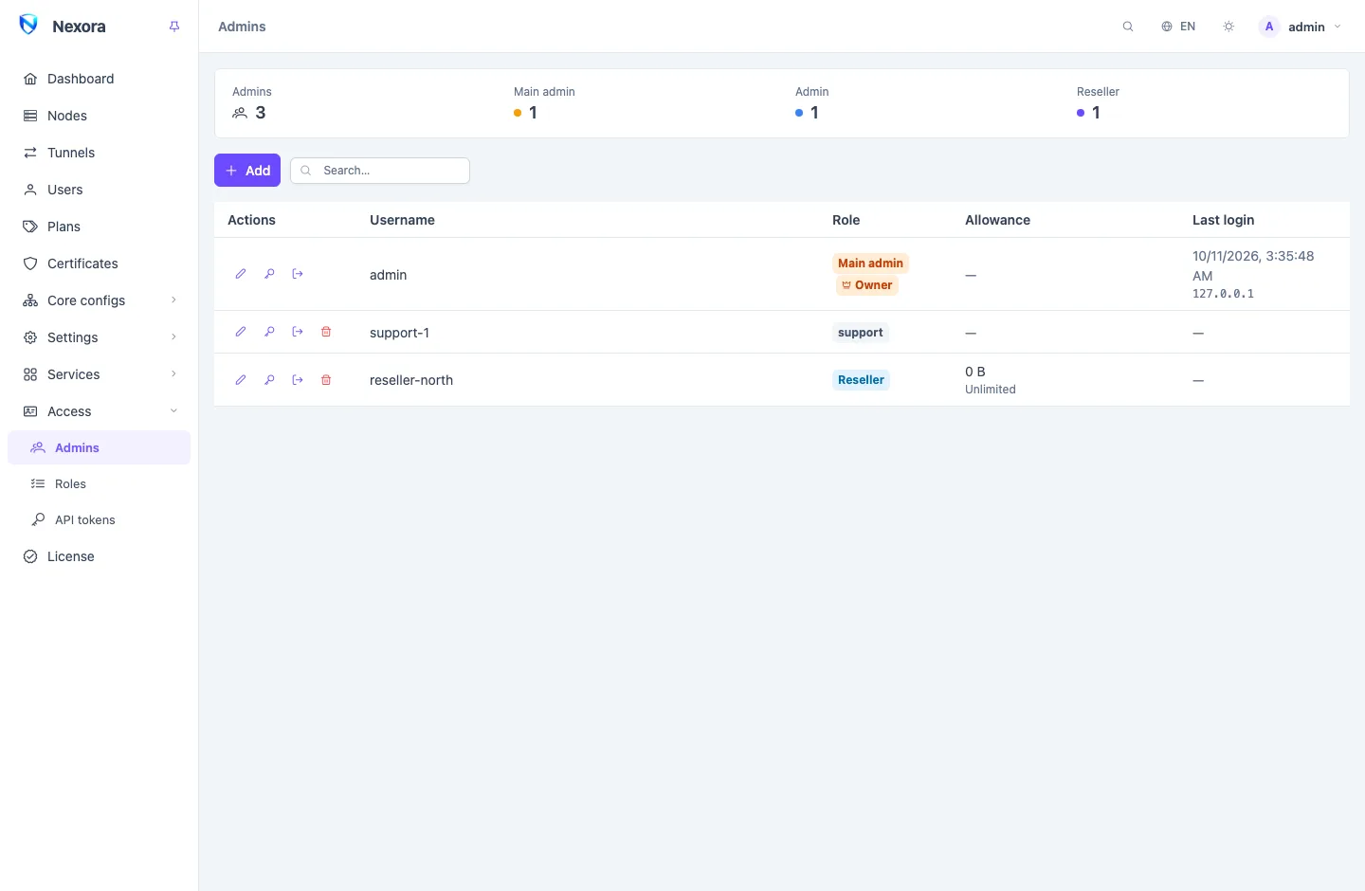Click the Tunnels arrows icon
The image size is (1365, 891).
(30, 153)
